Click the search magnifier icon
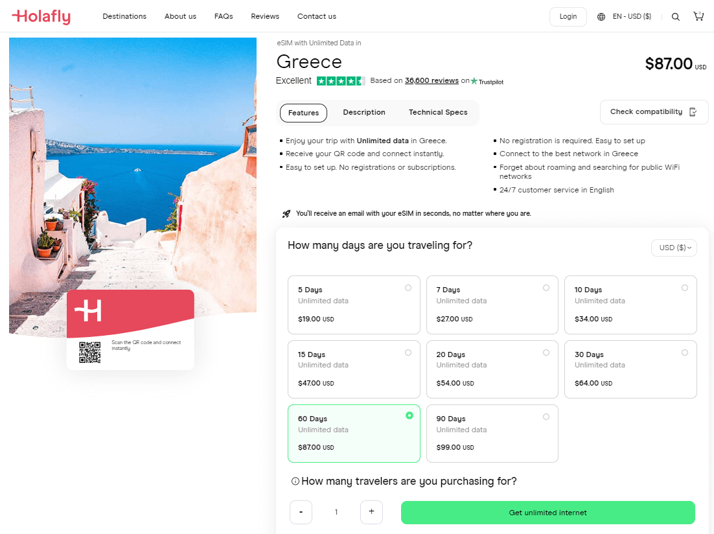Viewport: 714px width, 534px height. click(x=676, y=17)
